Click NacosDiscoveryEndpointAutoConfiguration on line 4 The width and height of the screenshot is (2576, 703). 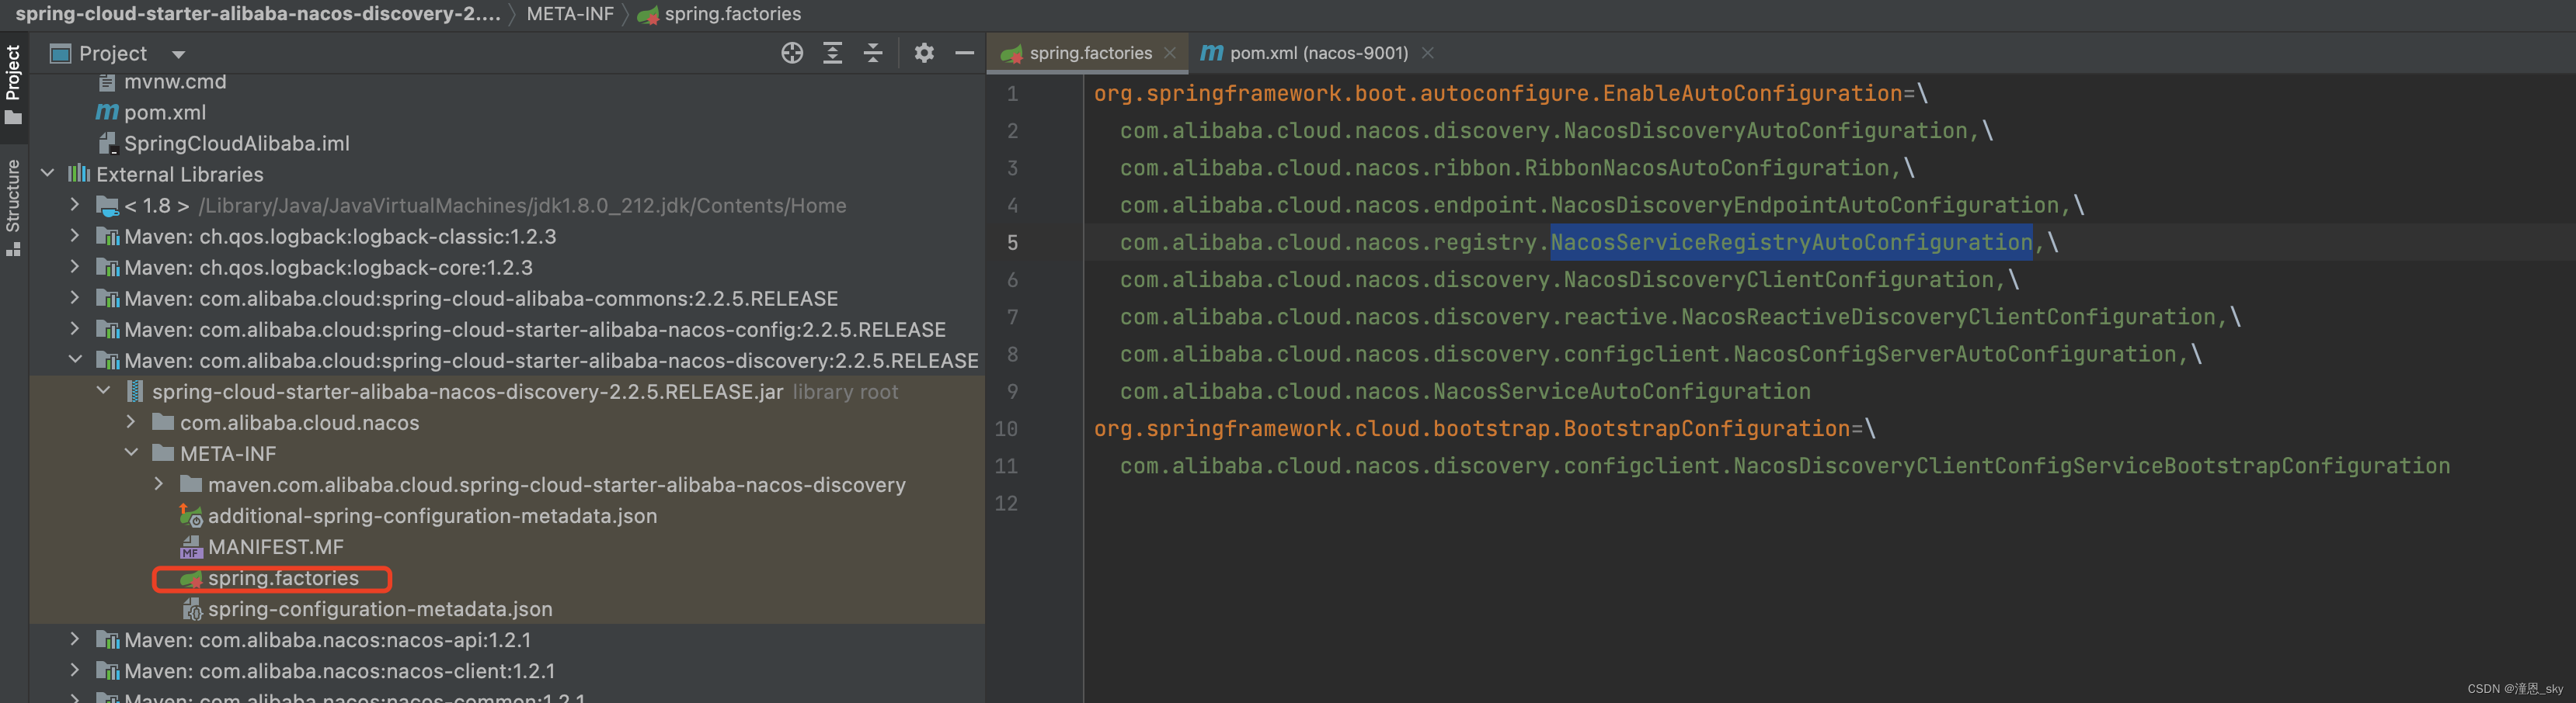tap(1805, 206)
